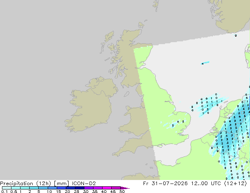Click the Isle of Man outline

pyautogui.click(x=127, y=94)
